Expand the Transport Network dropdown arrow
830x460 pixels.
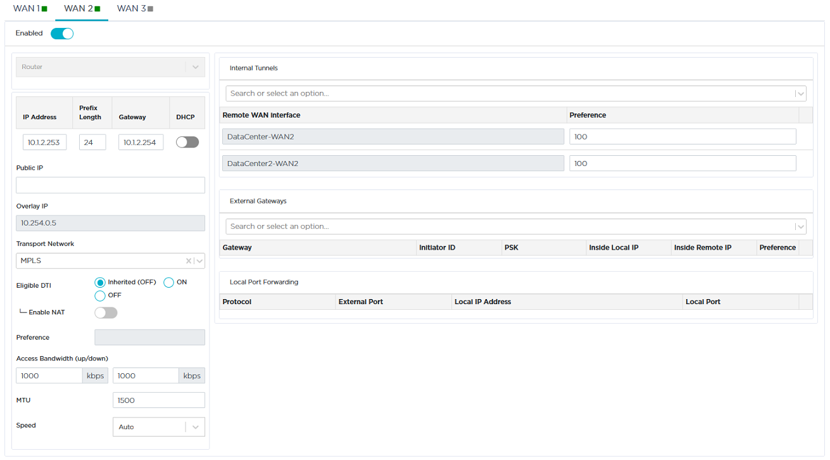point(199,261)
